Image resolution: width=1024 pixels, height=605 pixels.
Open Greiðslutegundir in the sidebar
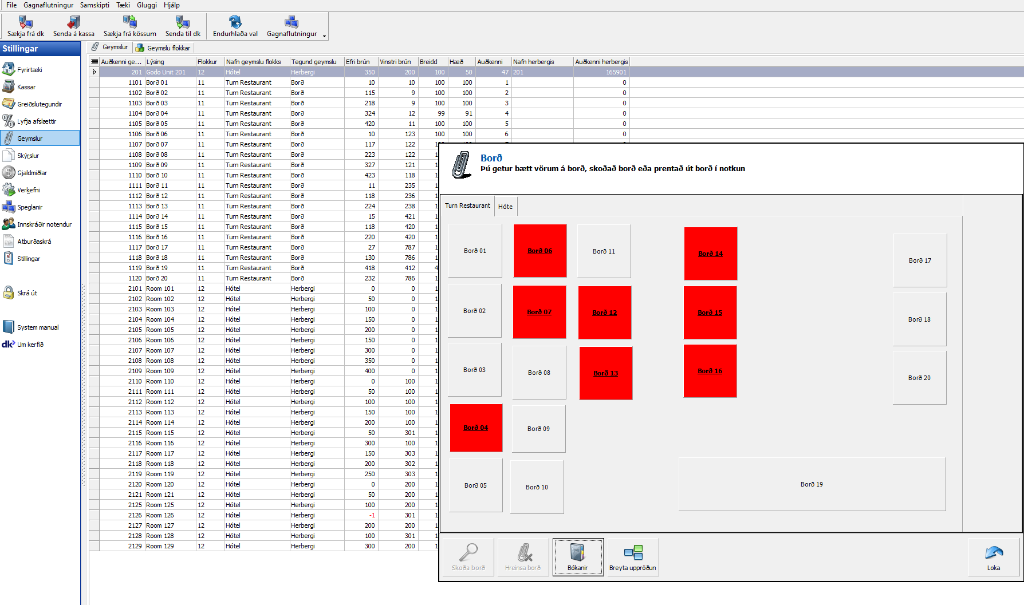(x=39, y=104)
